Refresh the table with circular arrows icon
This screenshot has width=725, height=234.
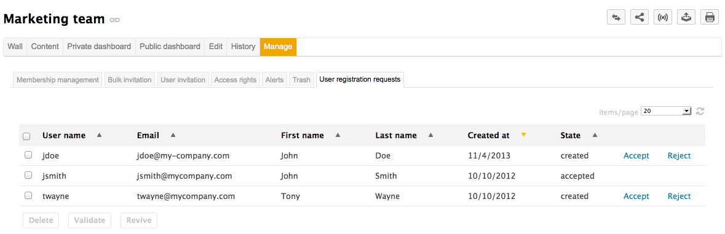point(700,111)
